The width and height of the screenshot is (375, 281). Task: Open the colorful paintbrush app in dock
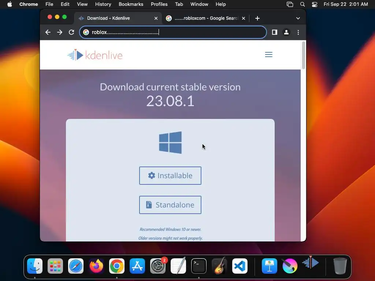[x=290, y=266]
